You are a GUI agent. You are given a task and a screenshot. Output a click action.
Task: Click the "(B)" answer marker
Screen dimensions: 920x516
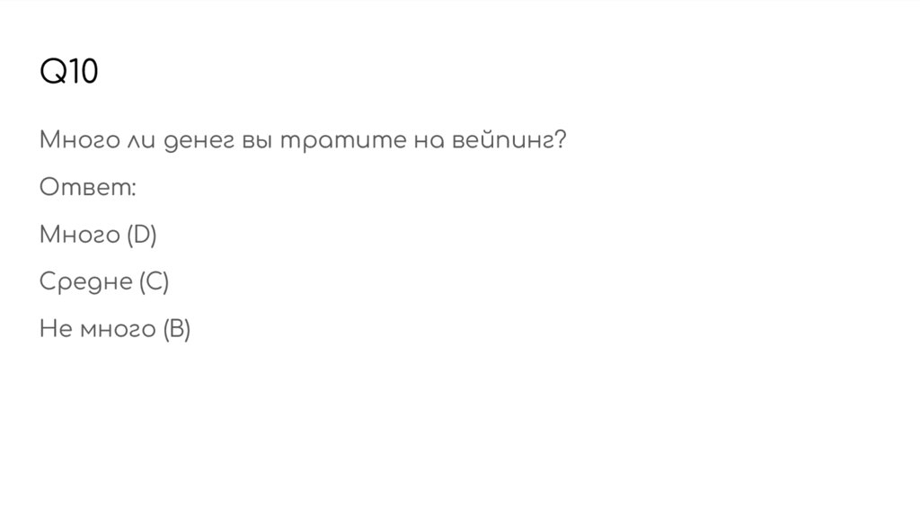click(x=176, y=330)
